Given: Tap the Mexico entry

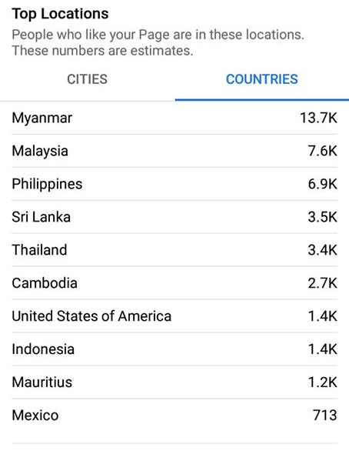Looking at the screenshot, I should tap(174, 415).
